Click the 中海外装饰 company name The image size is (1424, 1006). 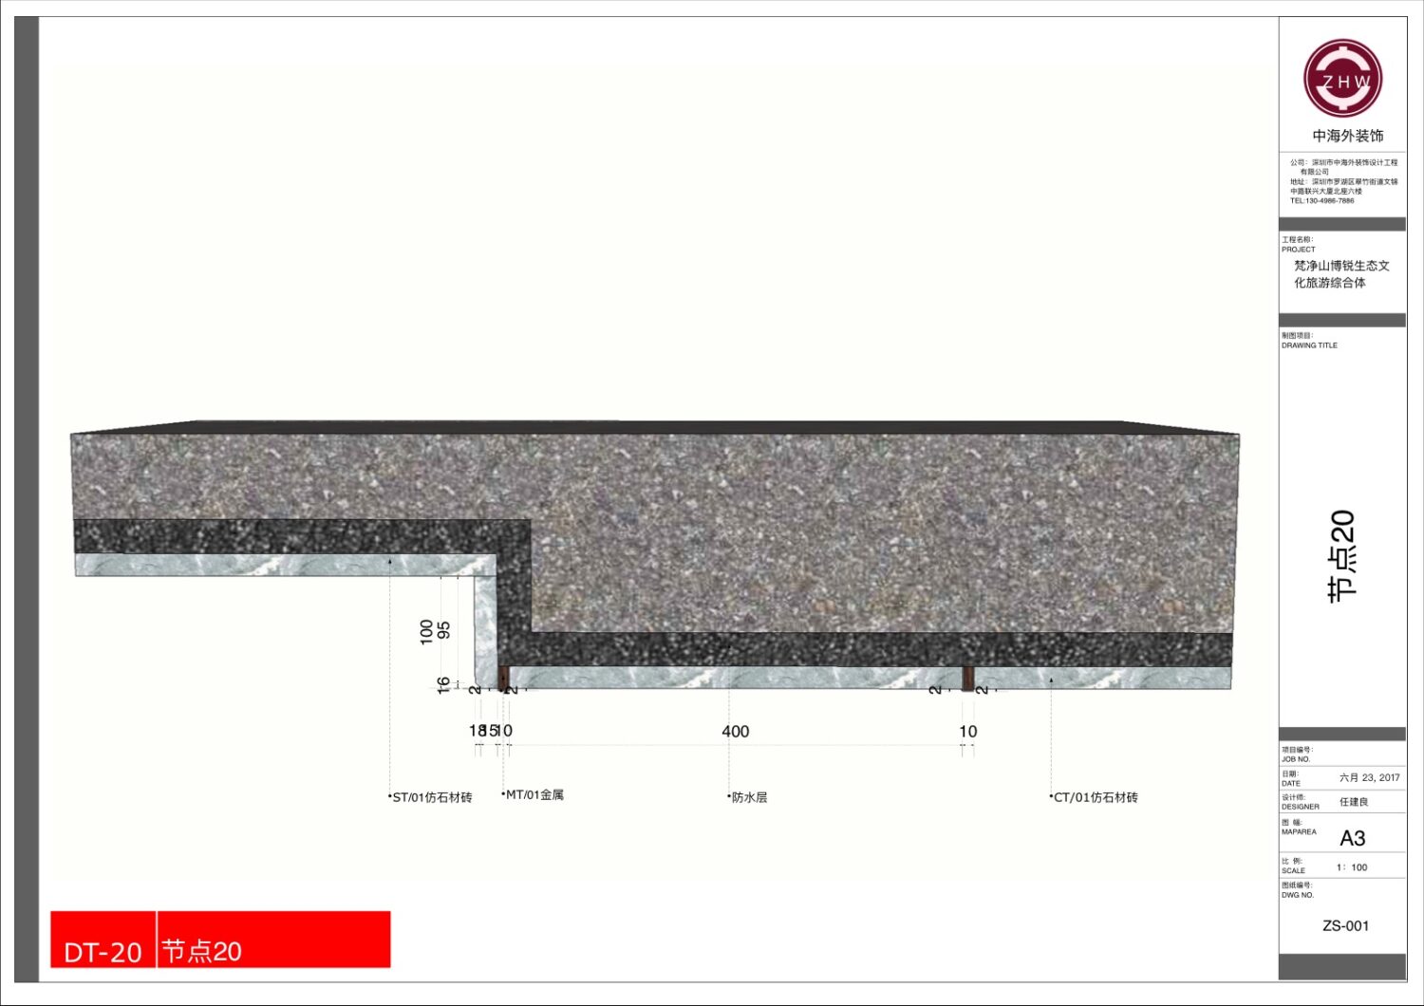point(1347,136)
